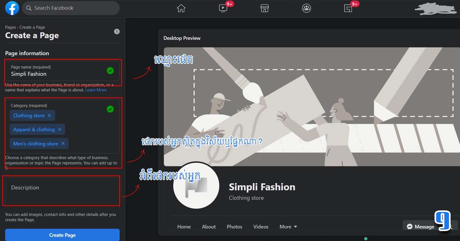The image size is (460, 241).
Task: Click the cover photo illustration
Action: pos(312,106)
